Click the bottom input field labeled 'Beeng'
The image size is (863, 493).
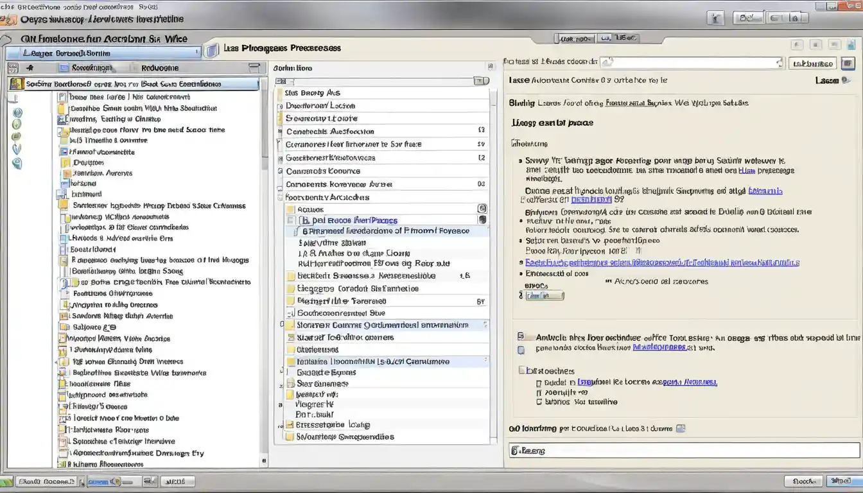click(x=684, y=451)
